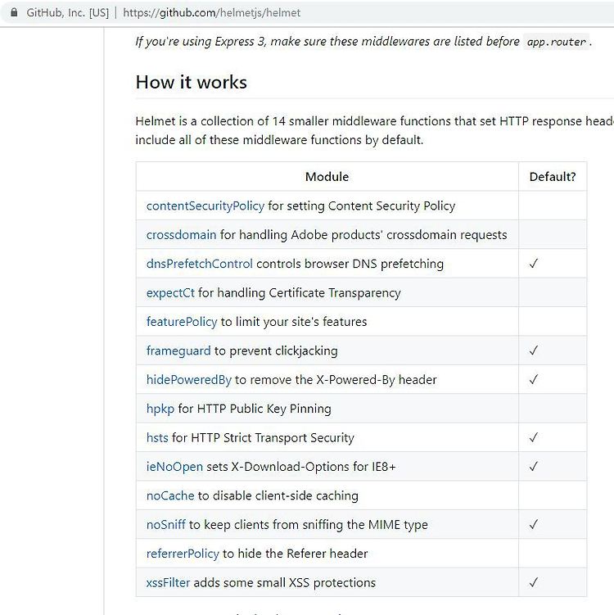Open the hidePoweredBy link
The image size is (614, 615).
(x=188, y=380)
